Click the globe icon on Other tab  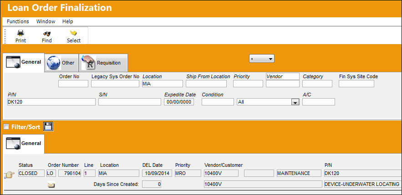click(54, 63)
